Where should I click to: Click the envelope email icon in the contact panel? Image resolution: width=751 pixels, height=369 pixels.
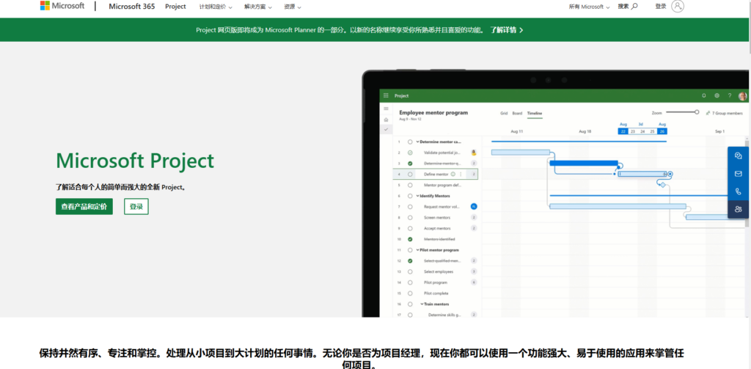point(738,173)
